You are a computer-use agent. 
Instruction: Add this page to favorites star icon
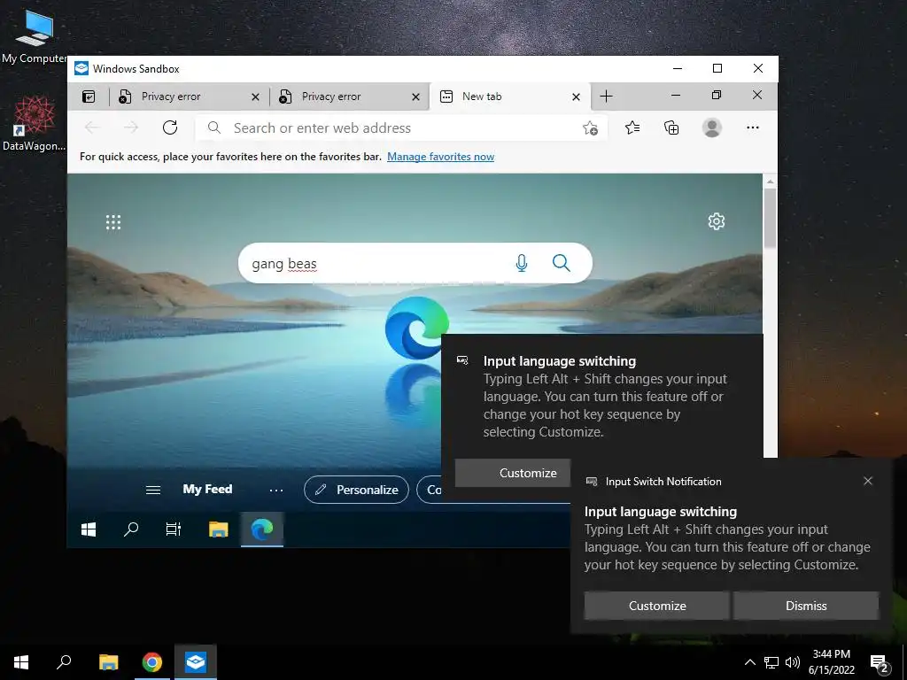[x=590, y=128]
